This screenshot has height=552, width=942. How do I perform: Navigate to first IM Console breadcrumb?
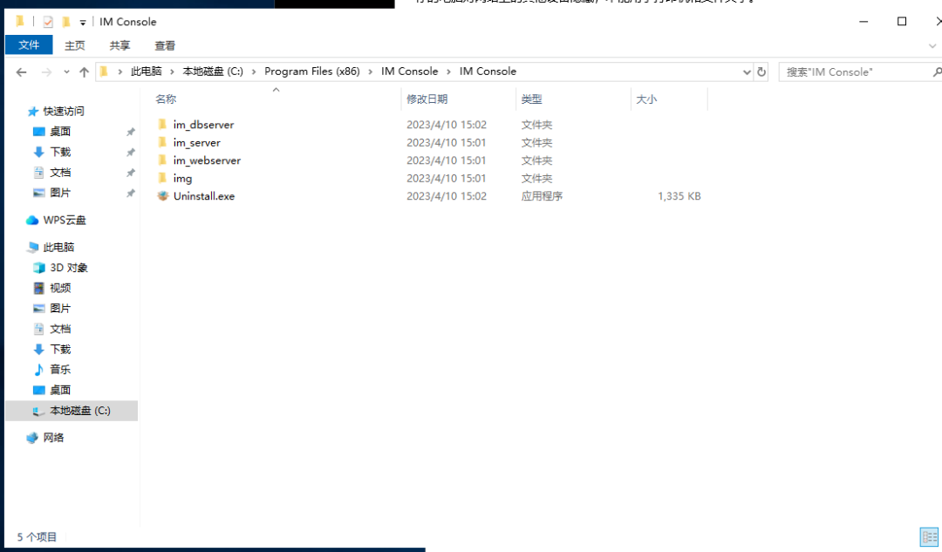coord(410,72)
